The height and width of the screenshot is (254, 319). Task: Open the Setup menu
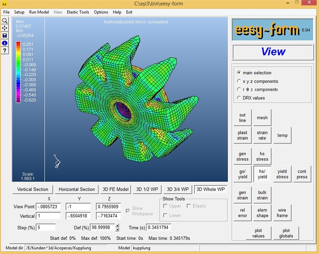(19, 12)
